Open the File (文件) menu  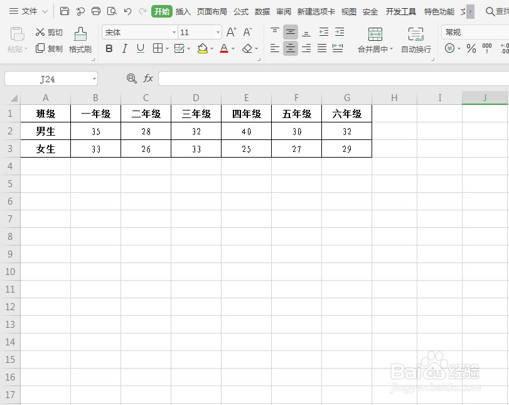29,11
